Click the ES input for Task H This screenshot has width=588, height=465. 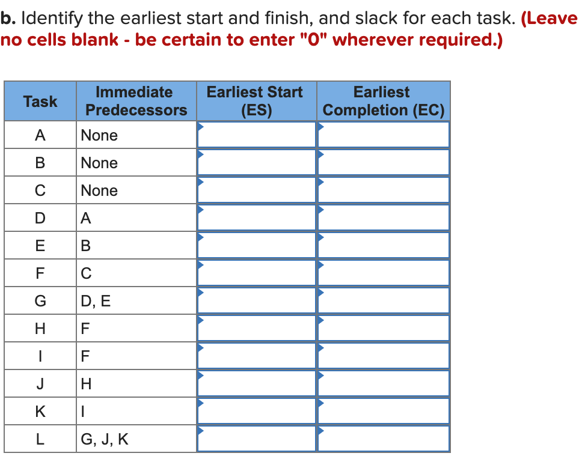coord(256,327)
